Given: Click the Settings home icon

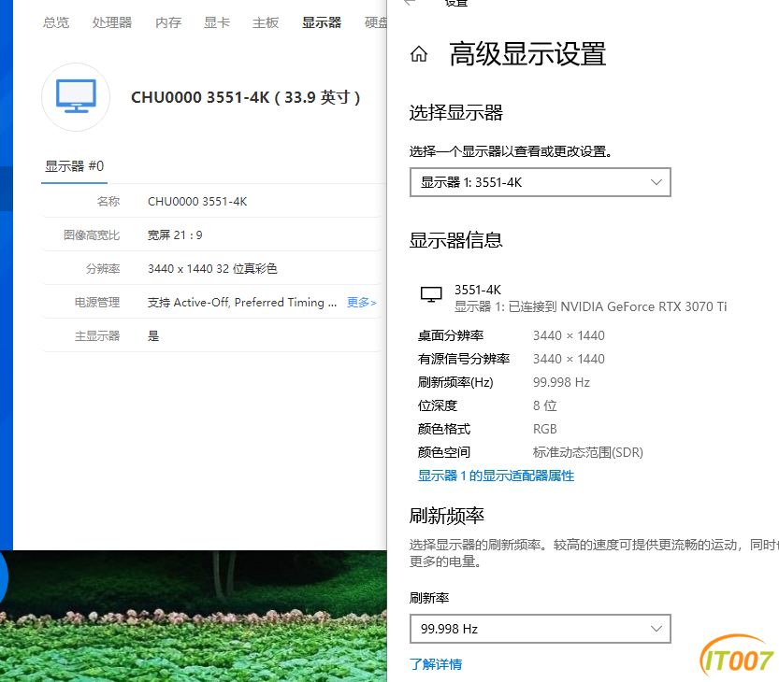Looking at the screenshot, I should [419, 53].
